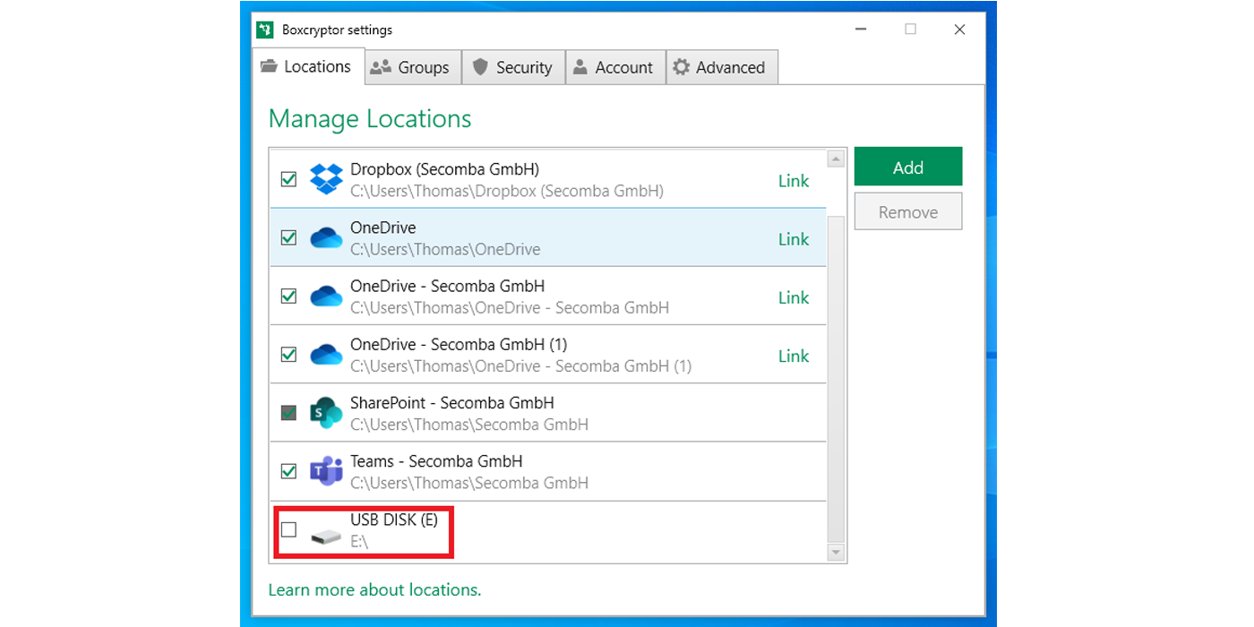The height and width of the screenshot is (627, 1254).
Task: Click the list scrollbar up arrow
Action: point(835,159)
